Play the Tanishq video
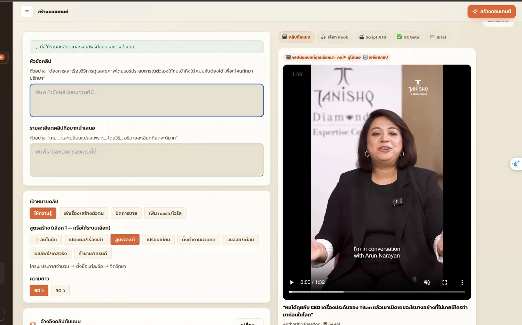The width and height of the screenshot is (522, 325). [x=292, y=282]
